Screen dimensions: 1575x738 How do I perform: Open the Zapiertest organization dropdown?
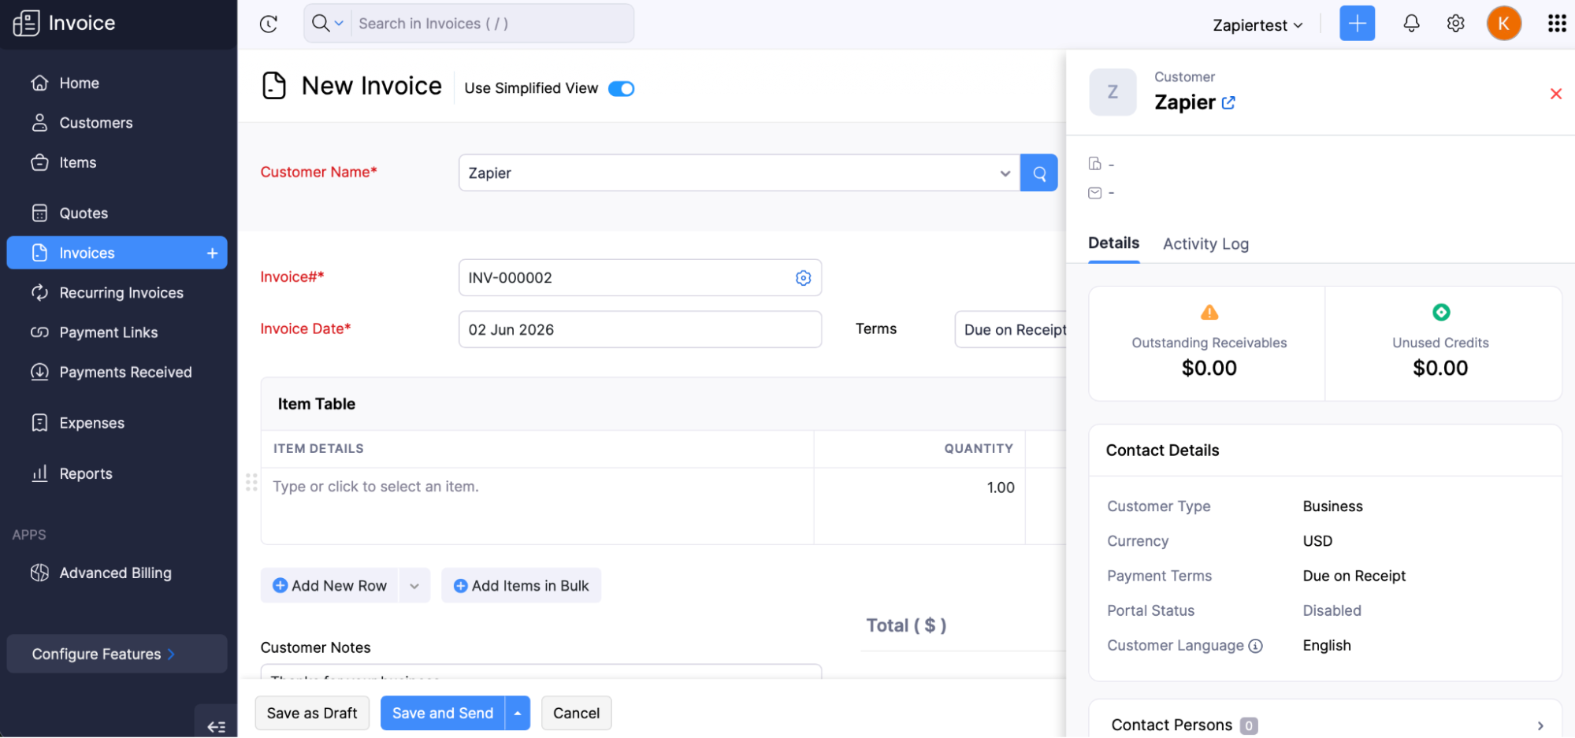coord(1257,25)
